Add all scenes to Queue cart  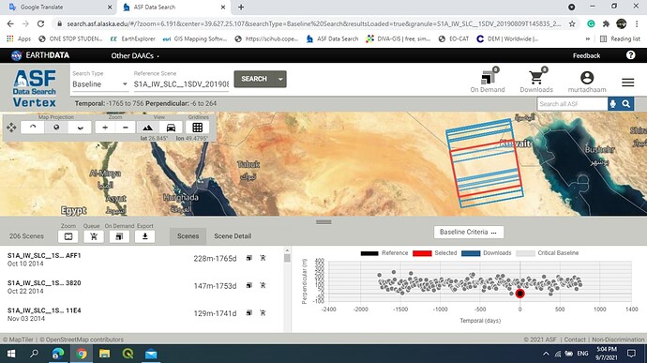point(94,236)
